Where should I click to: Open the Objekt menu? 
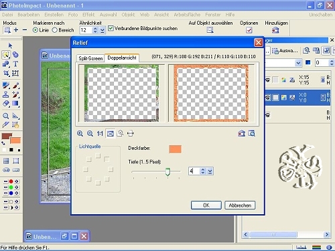(x=128, y=15)
